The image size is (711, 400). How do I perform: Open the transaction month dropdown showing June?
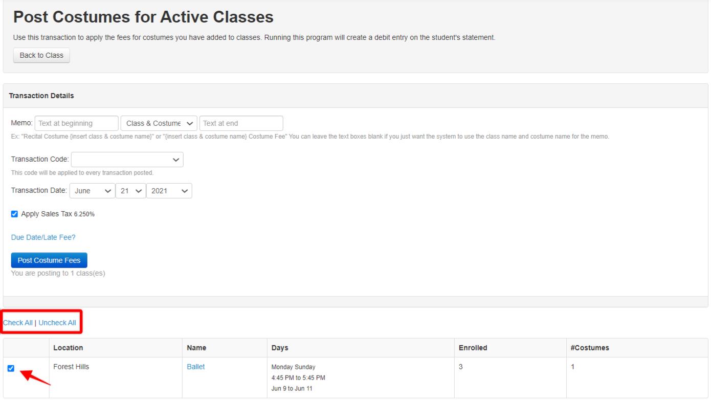(x=92, y=191)
